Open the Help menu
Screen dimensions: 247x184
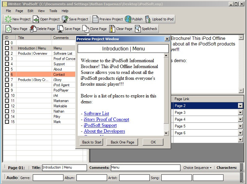click(x=65, y=11)
